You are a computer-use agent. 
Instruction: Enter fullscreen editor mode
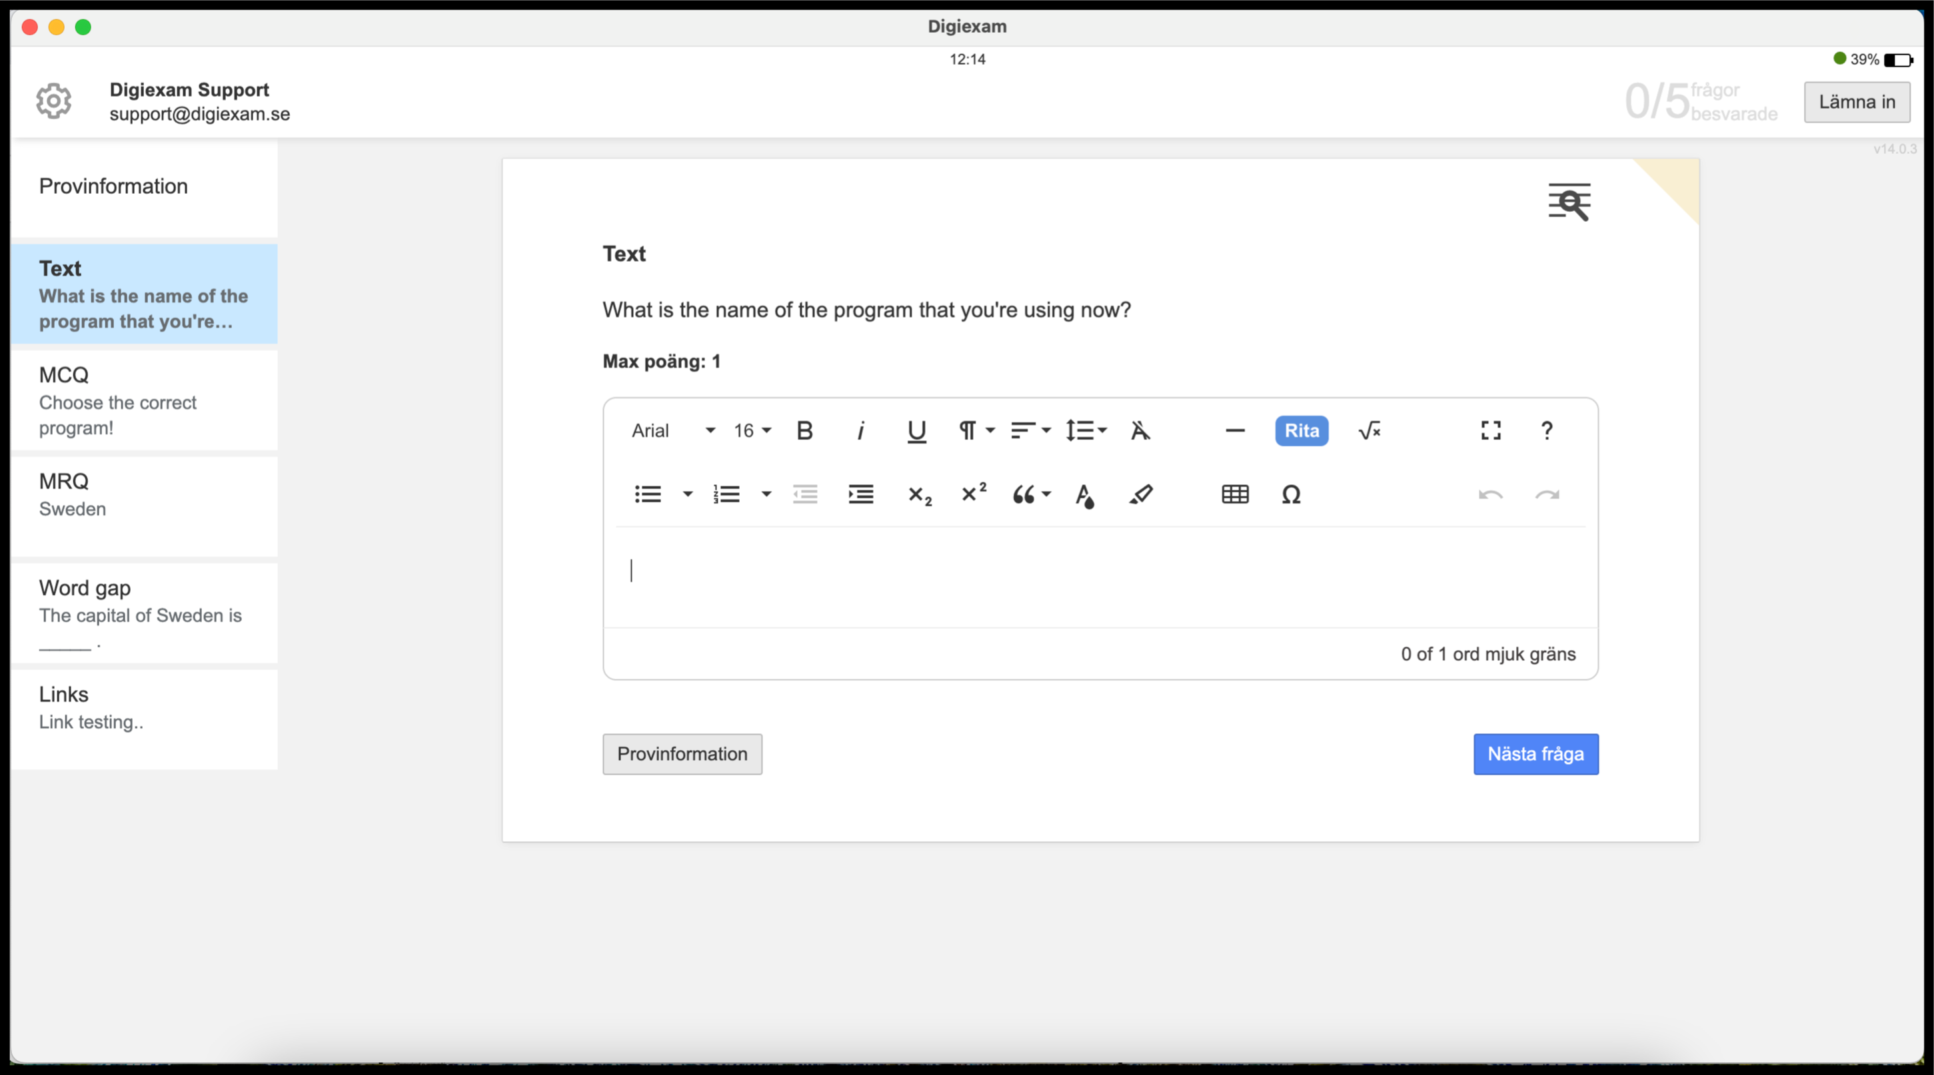pos(1490,431)
